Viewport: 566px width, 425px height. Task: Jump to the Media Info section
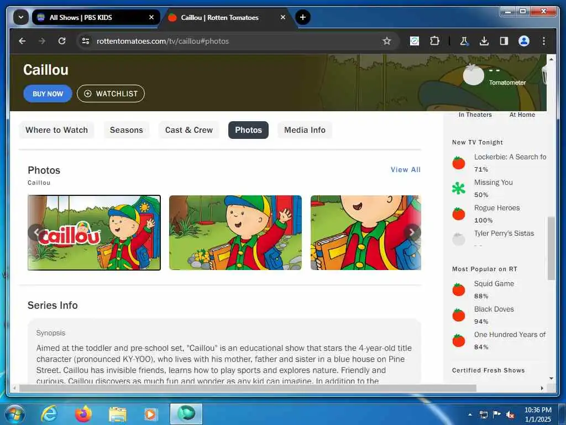tap(305, 130)
